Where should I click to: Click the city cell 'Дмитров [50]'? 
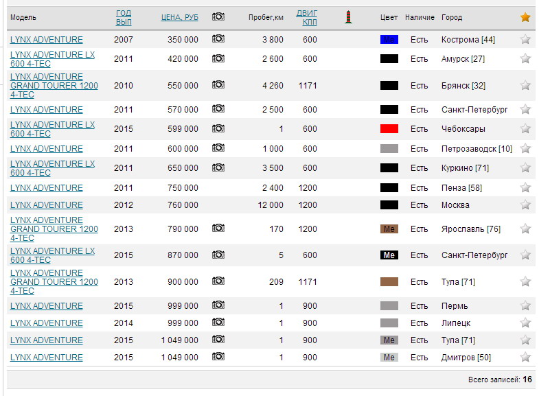[466, 358]
